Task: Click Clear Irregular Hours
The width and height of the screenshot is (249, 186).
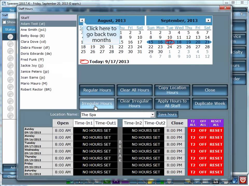Action: 135,103
